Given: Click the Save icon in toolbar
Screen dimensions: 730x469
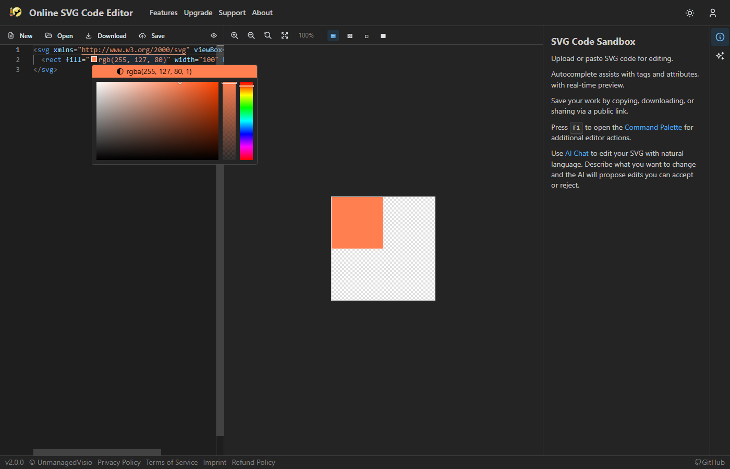Looking at the screenshot, I should coord(143,35).
